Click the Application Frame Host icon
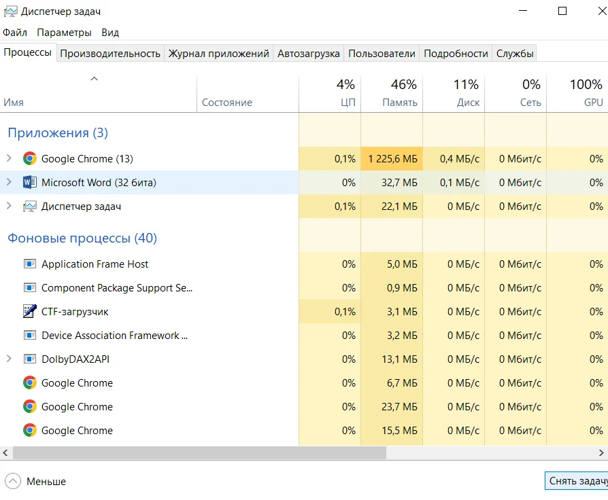This screenshot has height=500, width=608. coord(29,264)
